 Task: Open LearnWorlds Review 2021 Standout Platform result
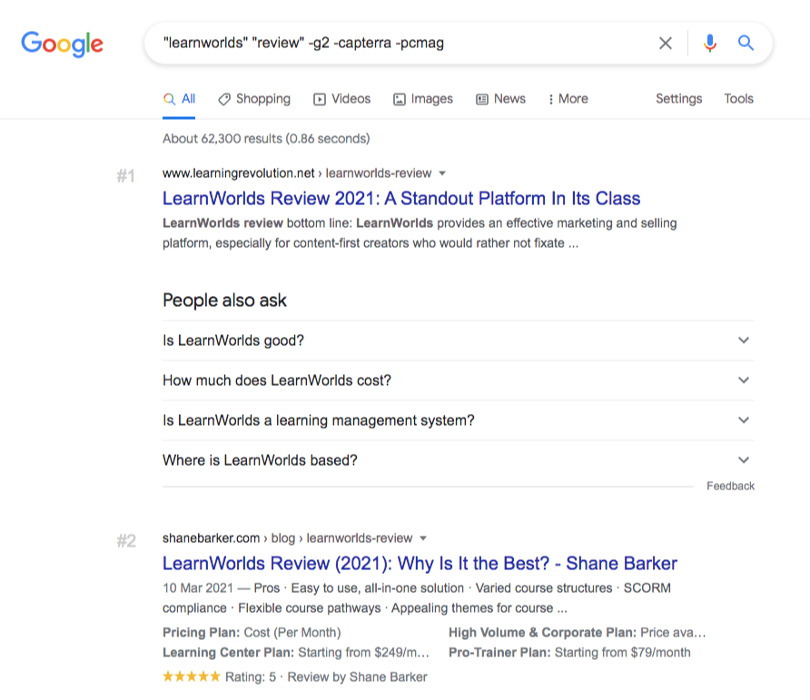pyautogui.click(x=401, y=198)
